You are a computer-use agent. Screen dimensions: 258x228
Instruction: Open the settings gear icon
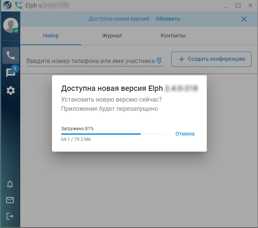tap(11, 91)
